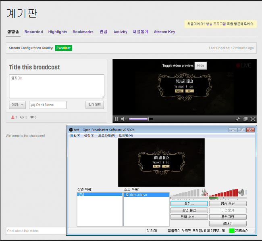Click the 방송 중단 stop streaming button

[228, 204]
